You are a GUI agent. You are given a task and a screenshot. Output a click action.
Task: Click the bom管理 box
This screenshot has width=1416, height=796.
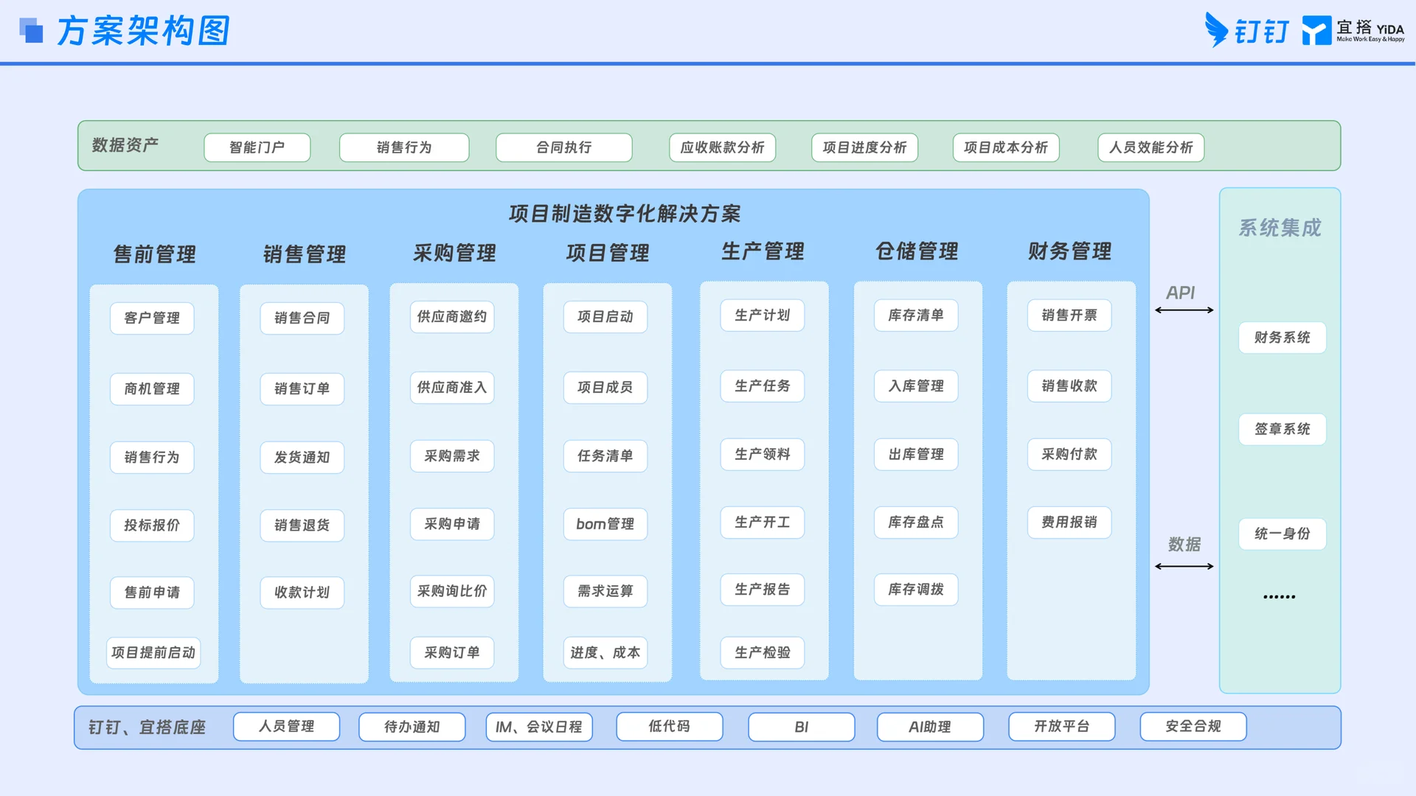pos(605,524)
